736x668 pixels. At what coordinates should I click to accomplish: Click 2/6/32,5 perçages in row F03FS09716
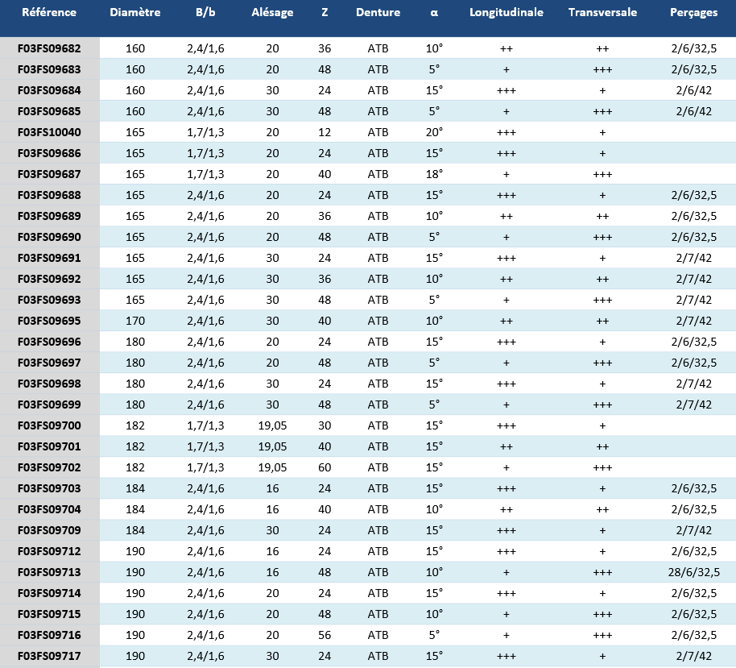click(694, 636)
